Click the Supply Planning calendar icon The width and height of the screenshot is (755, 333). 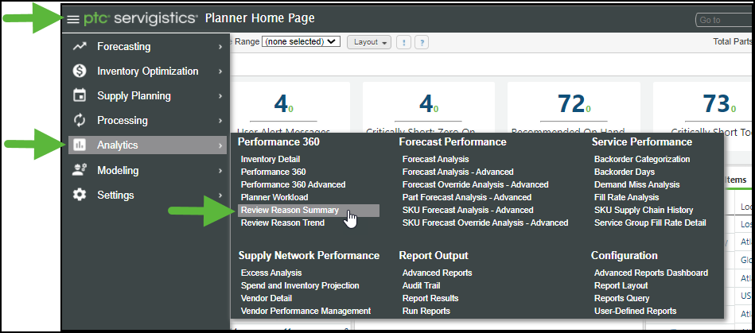pos(80,95)
